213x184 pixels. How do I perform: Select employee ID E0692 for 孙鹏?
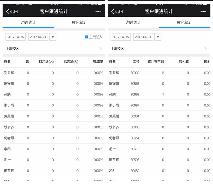click(135, 95)
